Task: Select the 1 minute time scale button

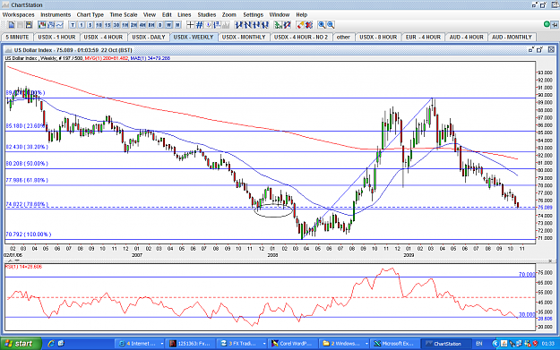Action: pyautogui.click(x=82, y=25)
